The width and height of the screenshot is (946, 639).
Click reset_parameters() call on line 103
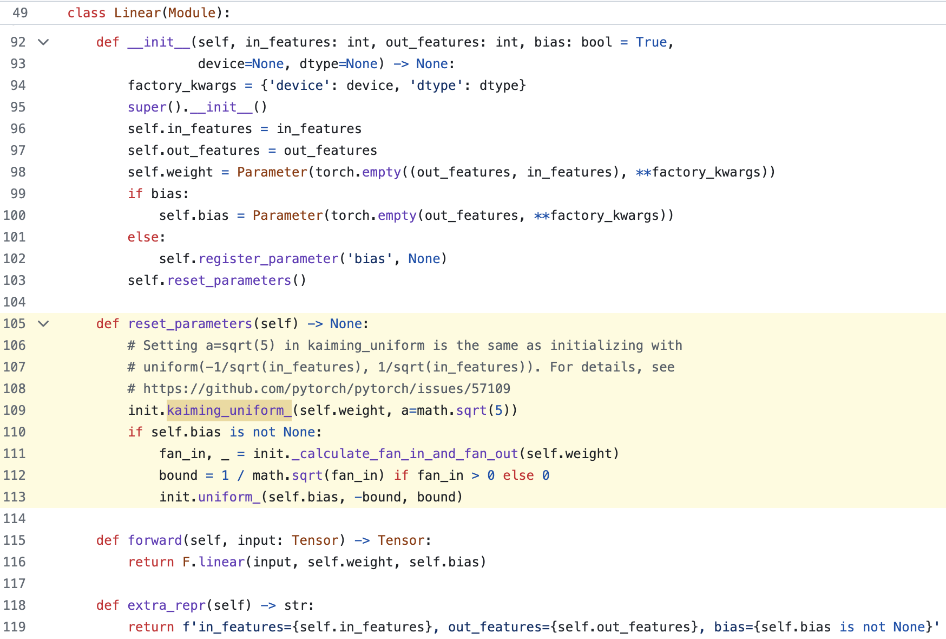click(x=236, y=281)
